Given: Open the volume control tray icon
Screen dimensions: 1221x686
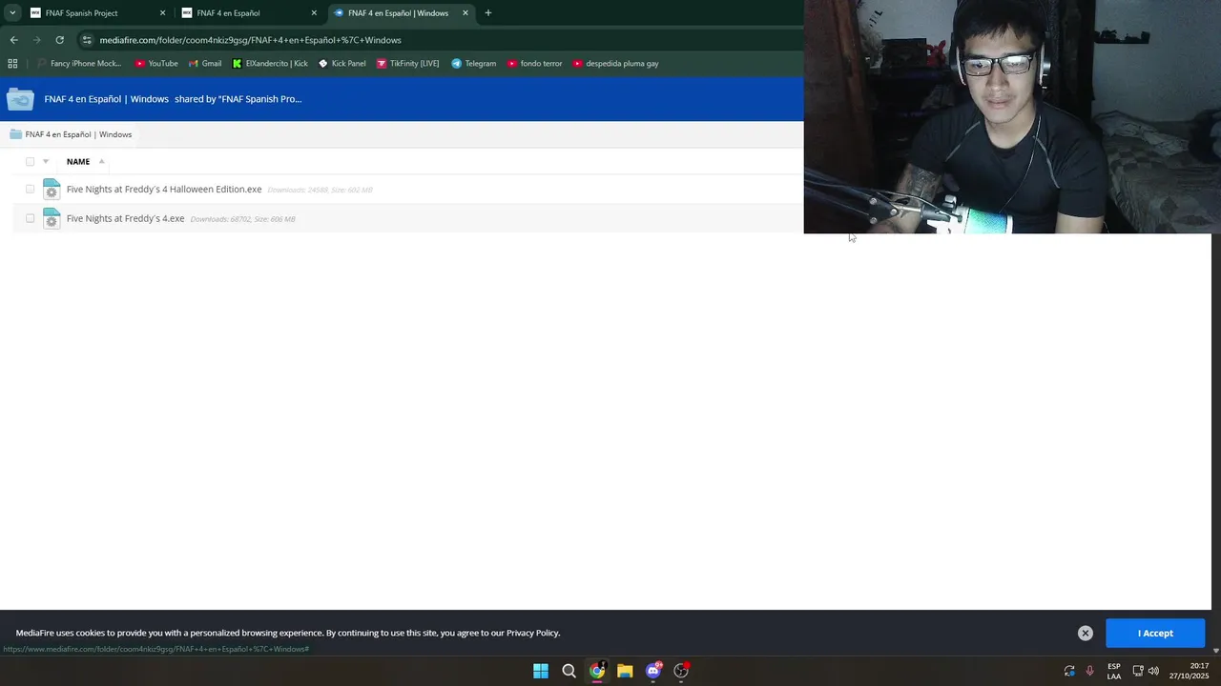Looking at the screenshot, I should (x=1153, y=671).
